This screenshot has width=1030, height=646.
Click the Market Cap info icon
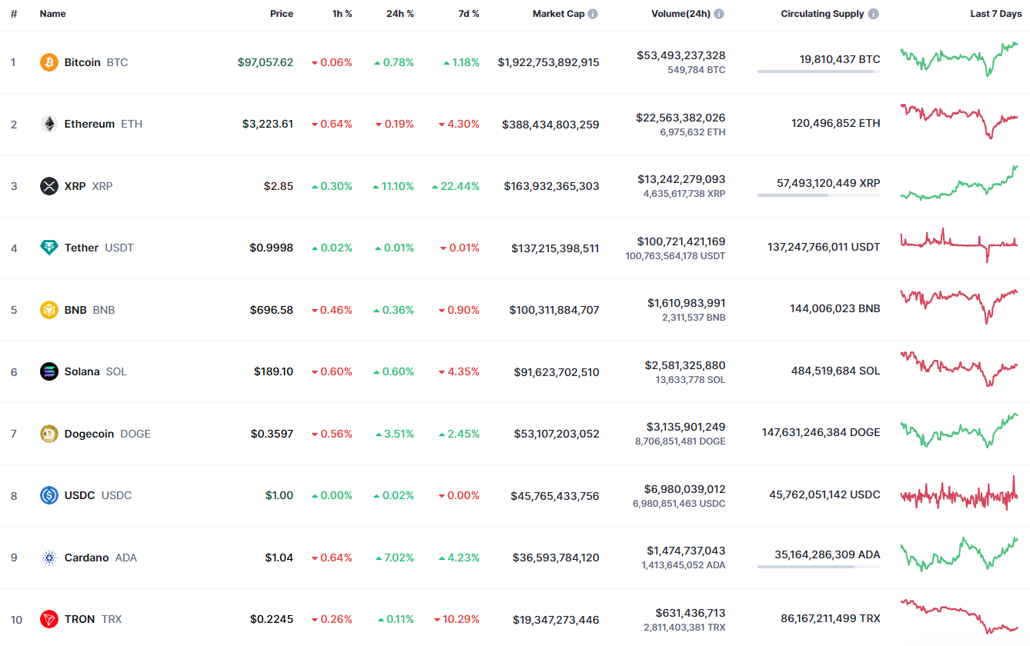click(x=593, y=14)
